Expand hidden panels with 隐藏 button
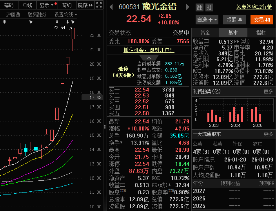276x211 pixels. point(85,5)
